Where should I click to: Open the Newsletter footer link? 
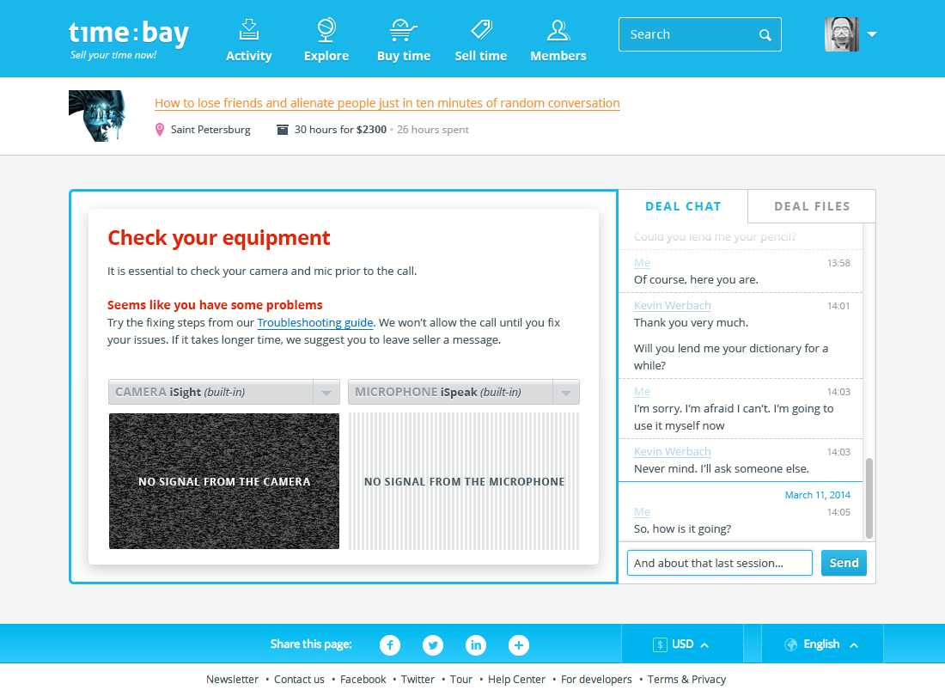[232, 679]
